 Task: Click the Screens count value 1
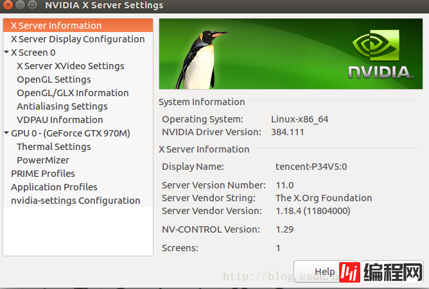tap(278, 248)
